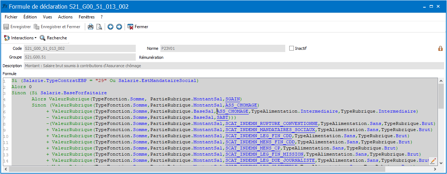This screenshot has height=174, width=447.
Task: Click "Alors 0" on formula line 2
Action: pyautogui.click(x=22, y=87)
